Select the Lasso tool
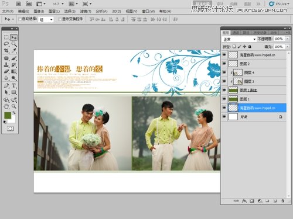Screen dimensions: 293x219 pyautogui.click(x=6, y=44)
